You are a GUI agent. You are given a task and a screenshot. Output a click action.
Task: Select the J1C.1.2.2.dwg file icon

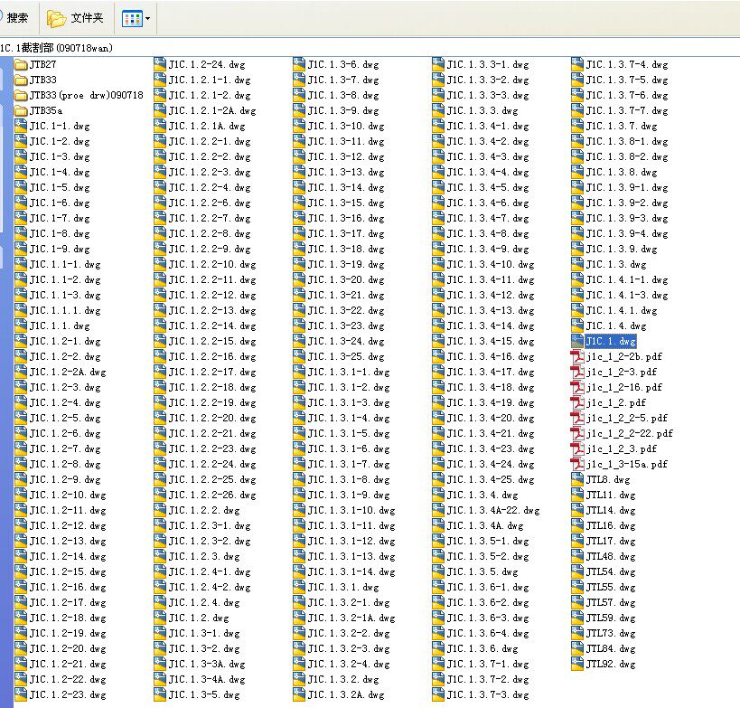tap(160, 510)
